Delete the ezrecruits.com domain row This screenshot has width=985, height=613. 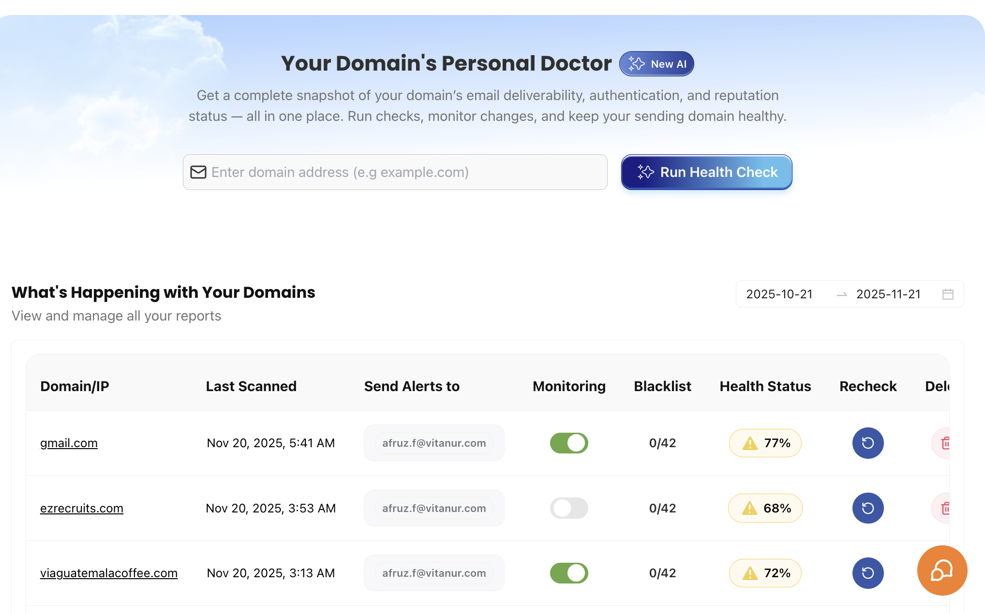pos(944,508)
